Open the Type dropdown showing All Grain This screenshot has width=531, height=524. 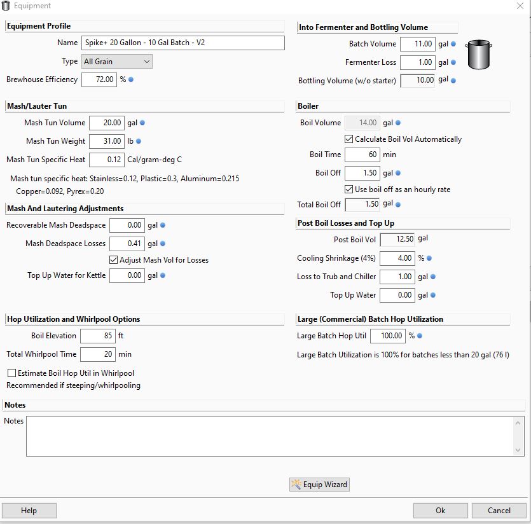(x=117, y=61)
